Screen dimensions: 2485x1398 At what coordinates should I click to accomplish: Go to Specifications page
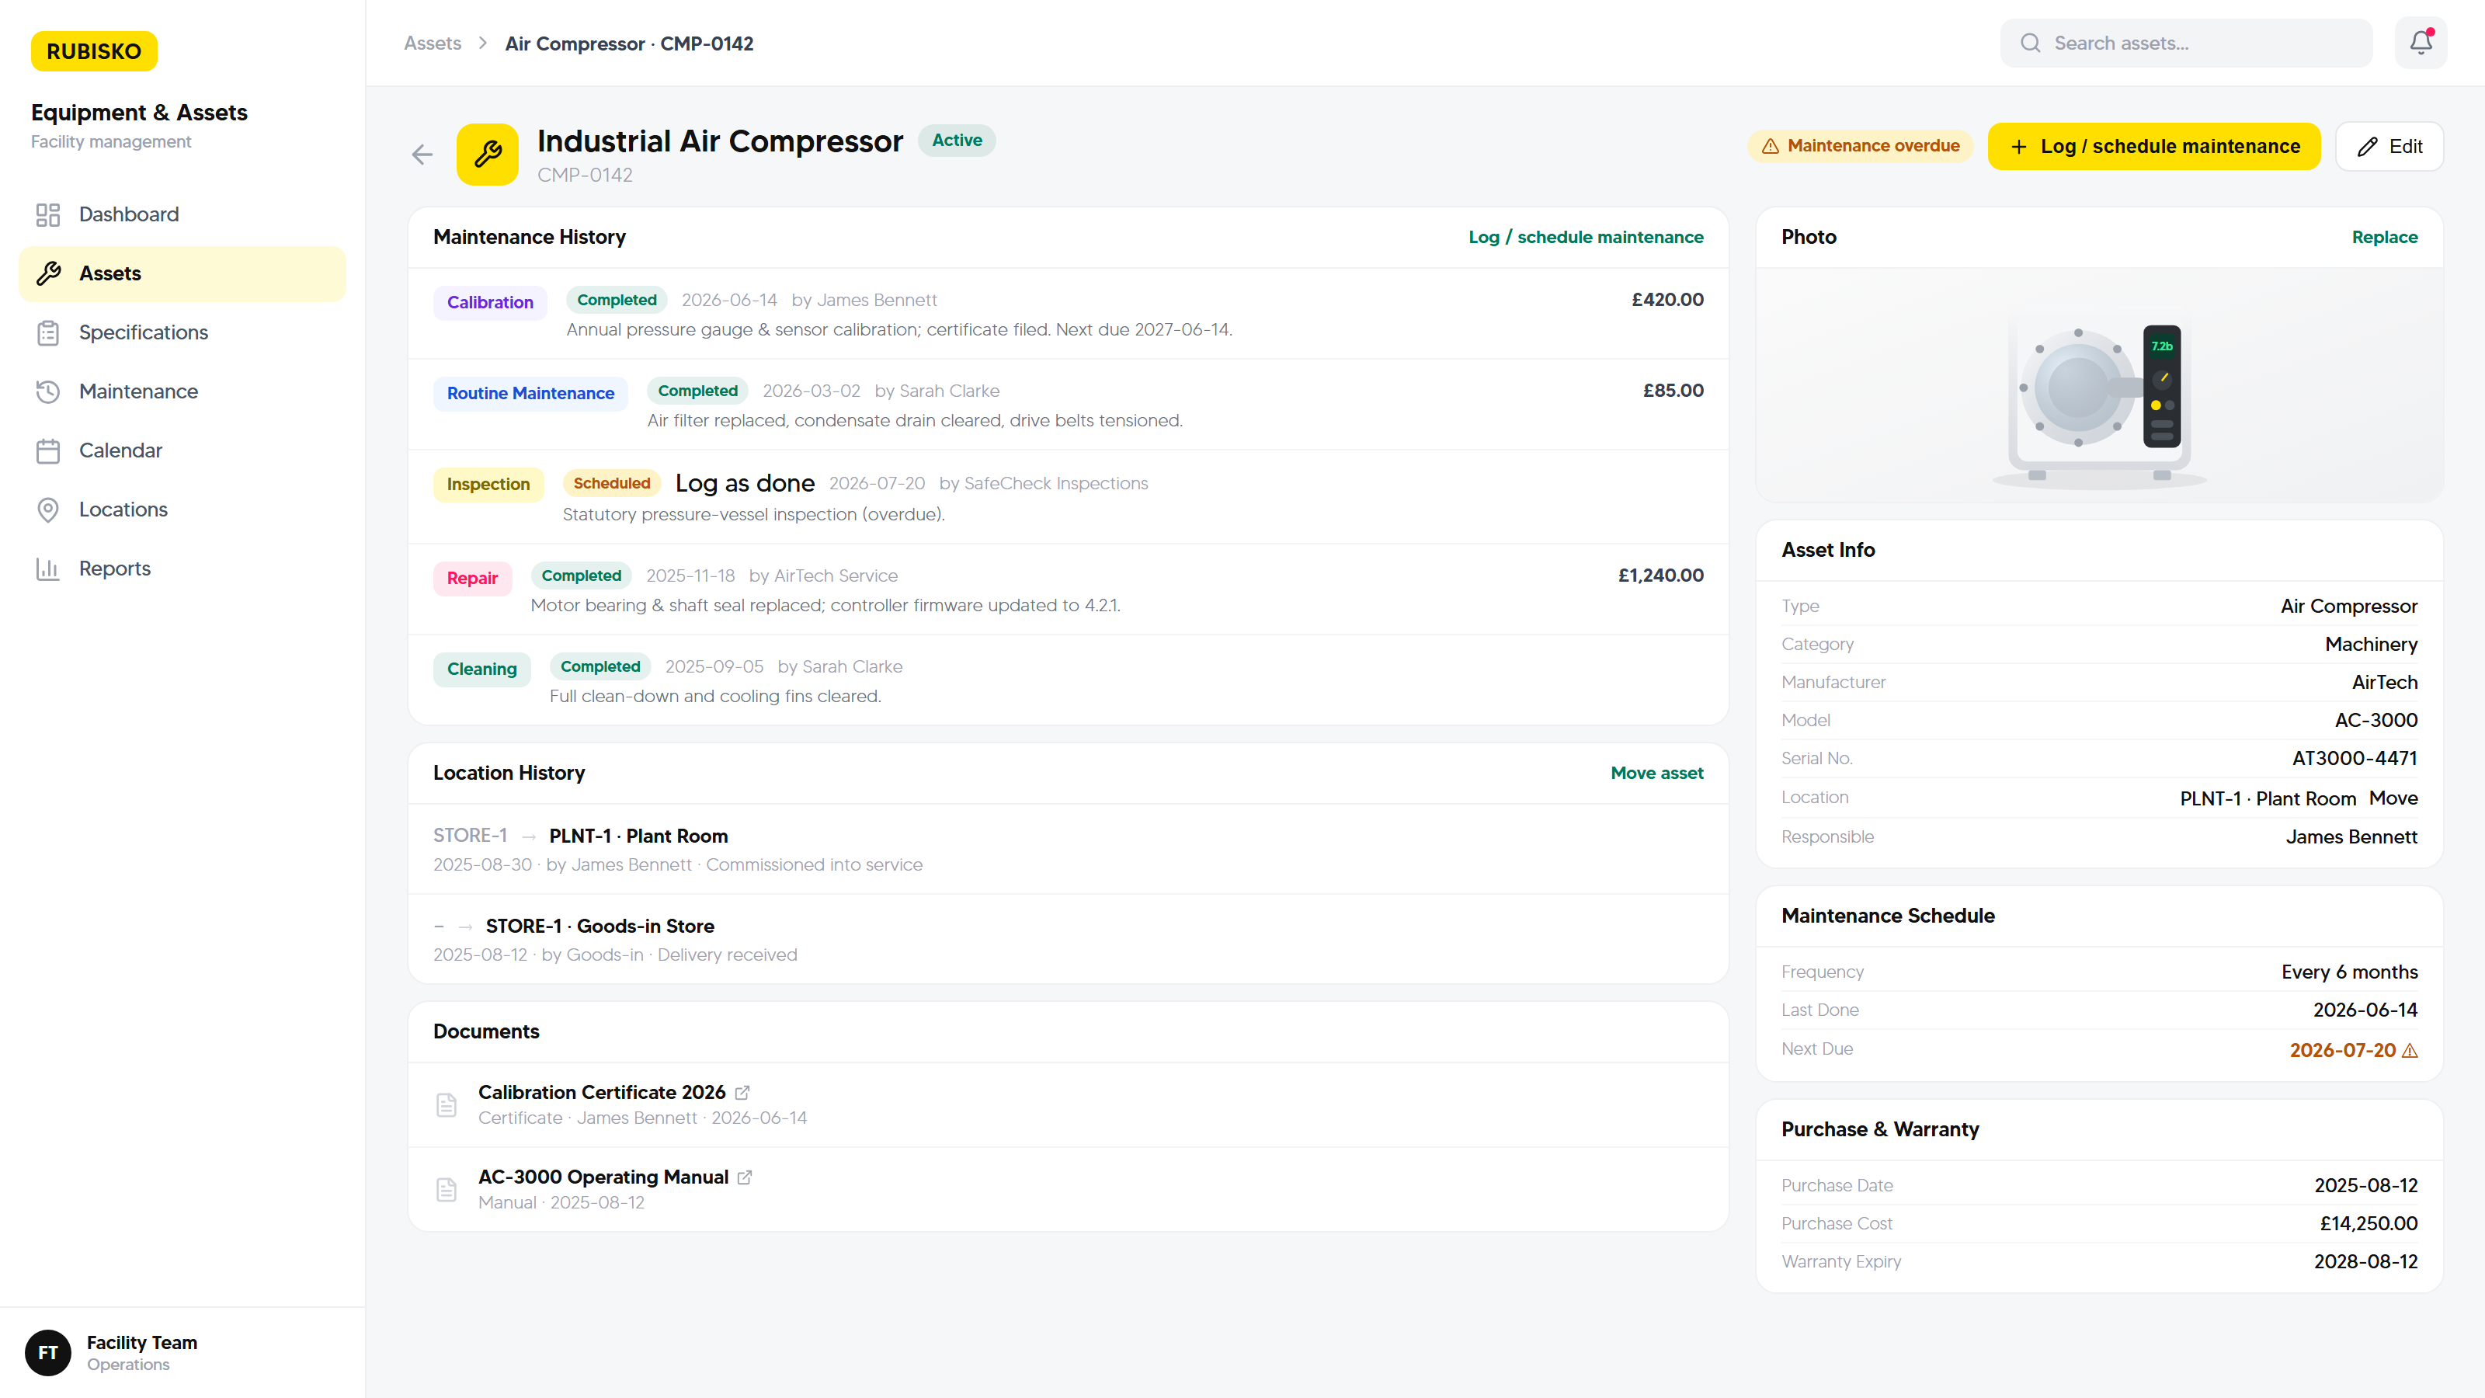(x=182, y=333)
